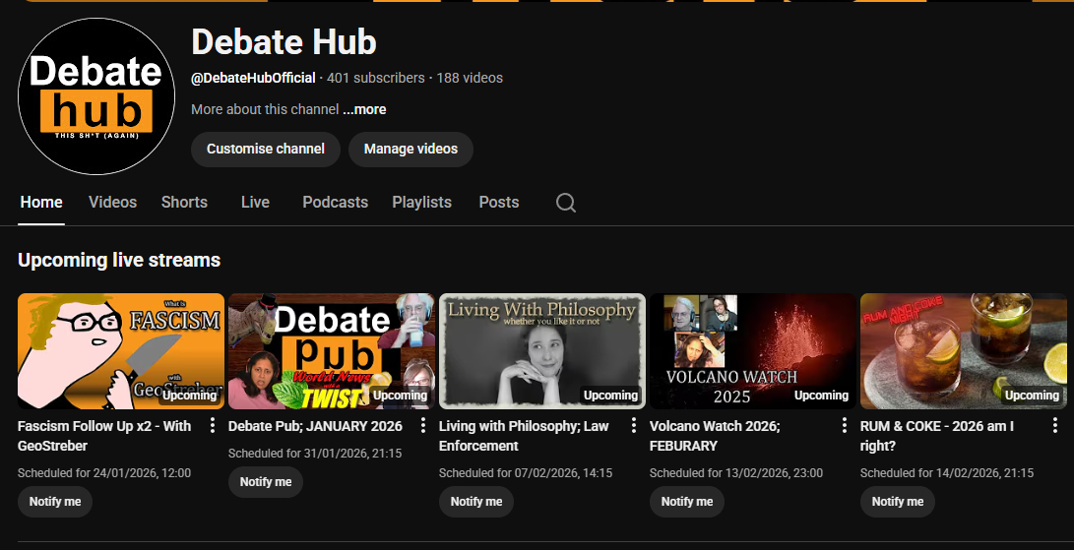Image resolution: width=1074 pixels, height=550 pixels.
Task: Click the Manage videos button
Action: (x=411, y=150)
